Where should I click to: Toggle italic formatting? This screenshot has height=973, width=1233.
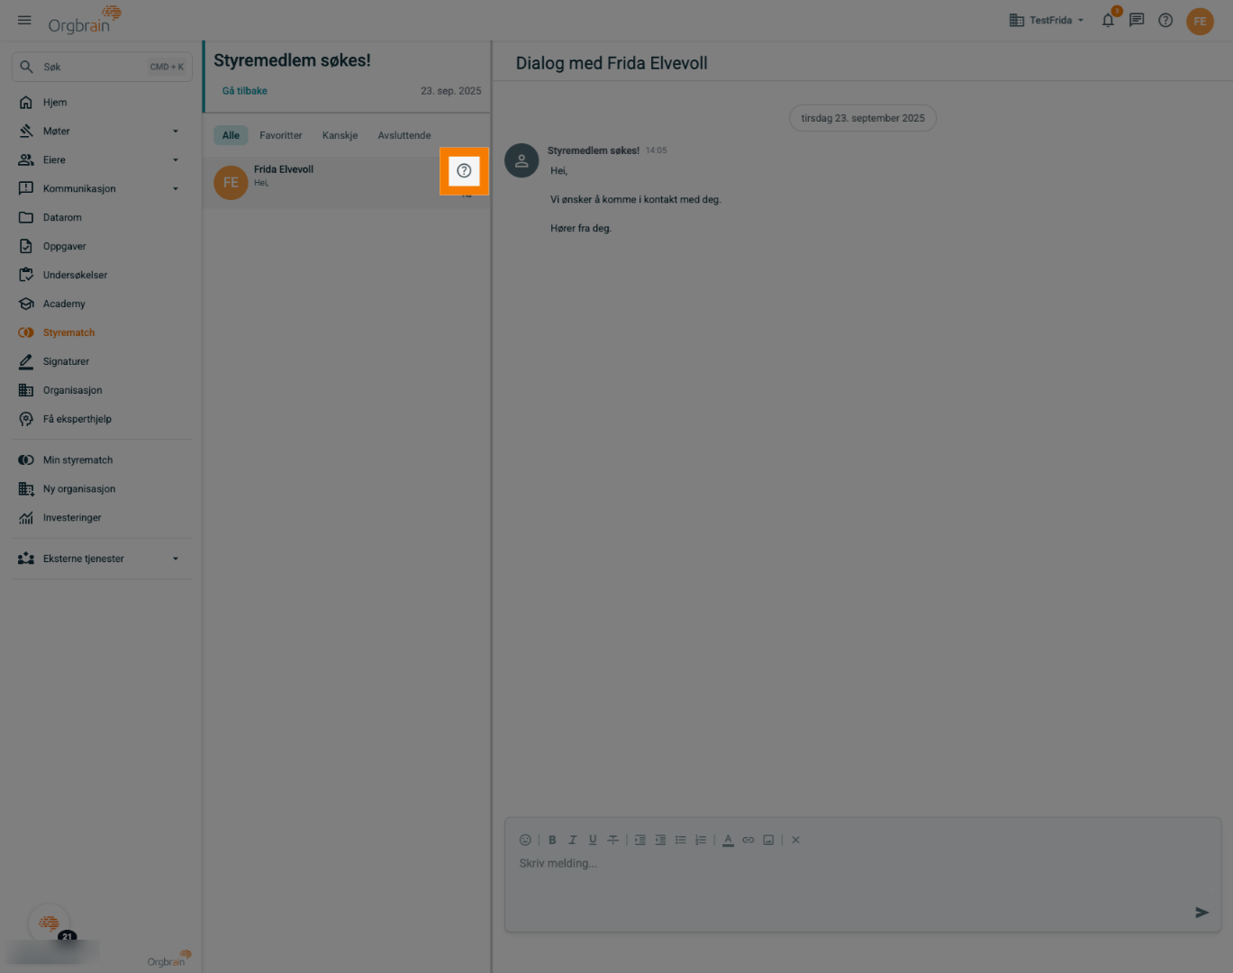572,840
